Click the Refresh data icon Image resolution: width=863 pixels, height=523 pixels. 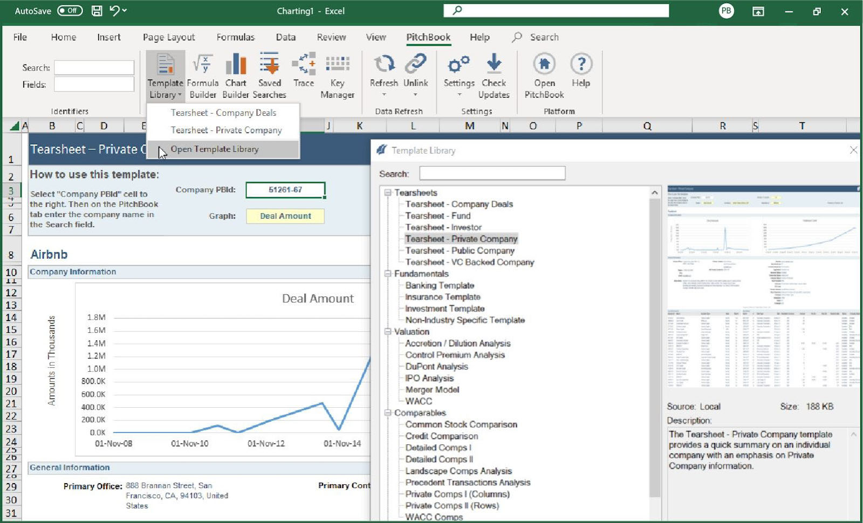[x=384, y=64]
